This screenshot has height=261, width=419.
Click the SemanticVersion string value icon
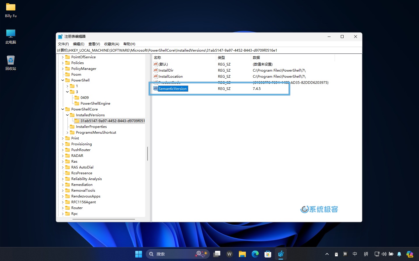point(156,88)
